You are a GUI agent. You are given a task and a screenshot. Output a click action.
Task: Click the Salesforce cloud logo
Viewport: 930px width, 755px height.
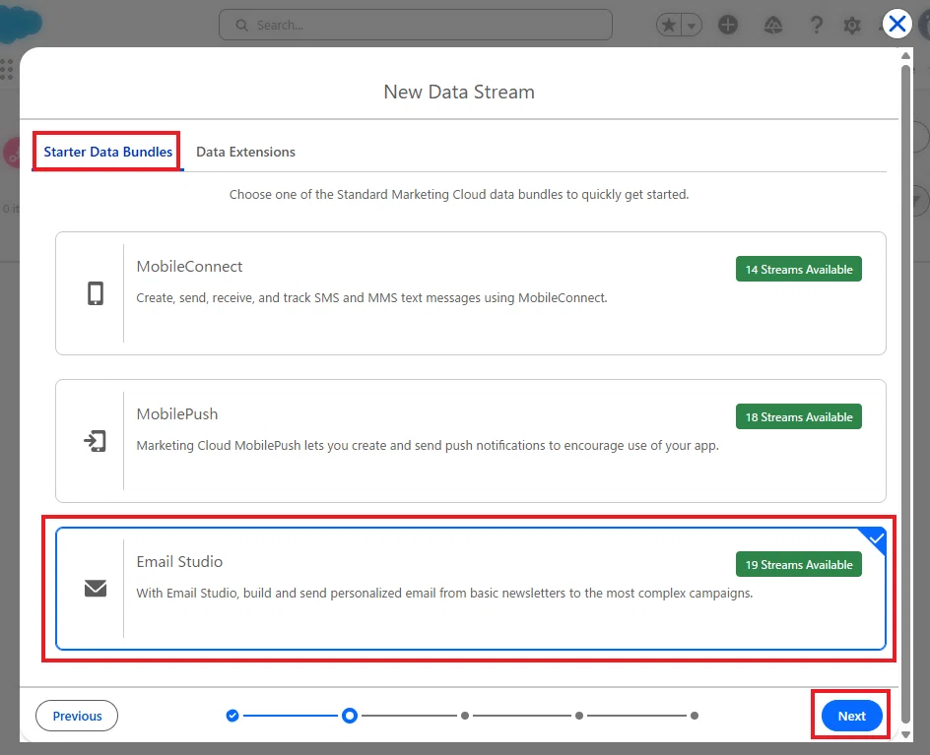coord(20,24)
